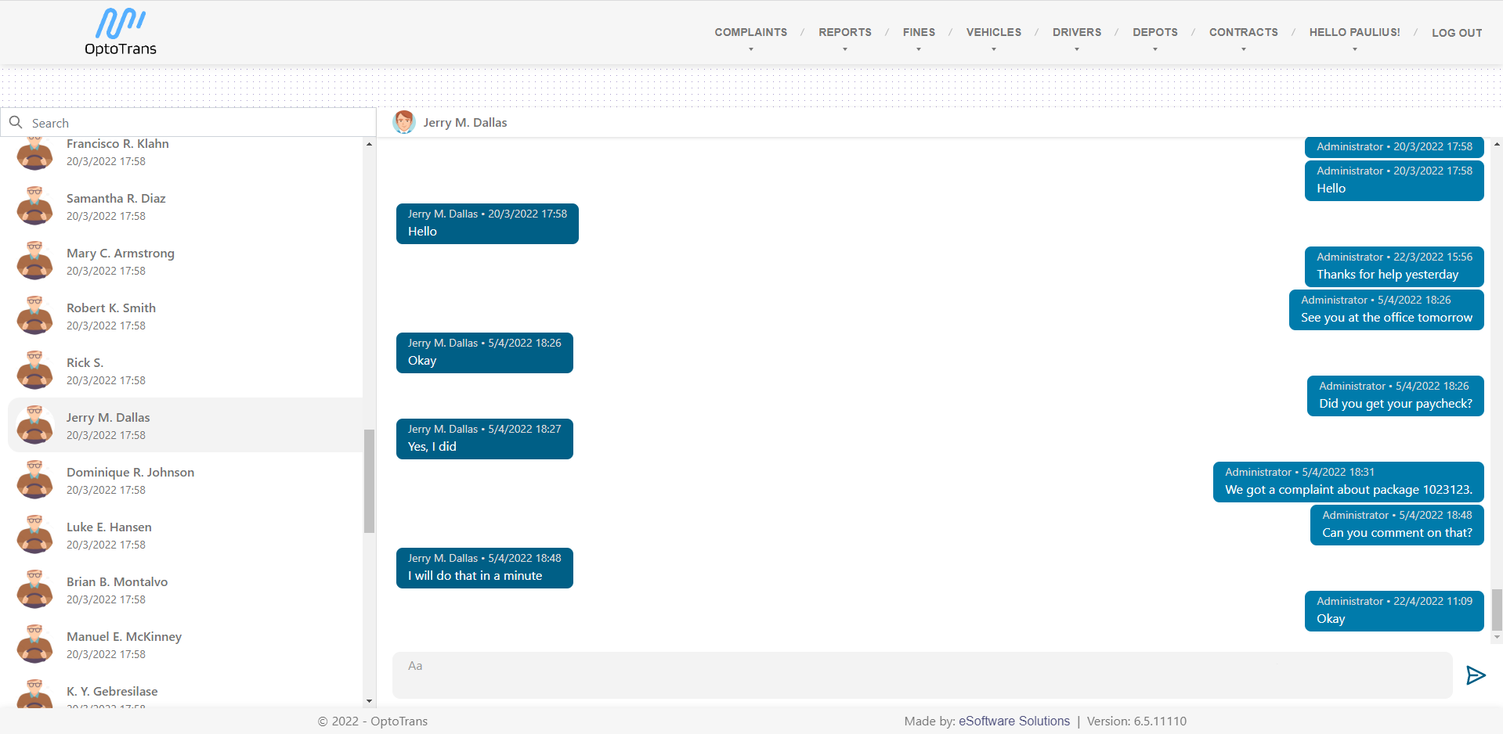Screen dimensions: 1503x734
Task: Open the Vehicles dropdown menu
Action: (x=993, y=33)
